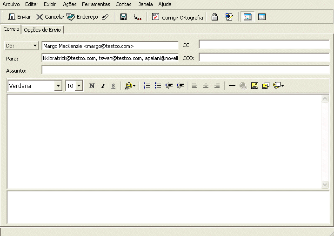Viewport: 334px width, 236px height.
Task: Click the attachments pane below the body
Action: pos(168,207)
